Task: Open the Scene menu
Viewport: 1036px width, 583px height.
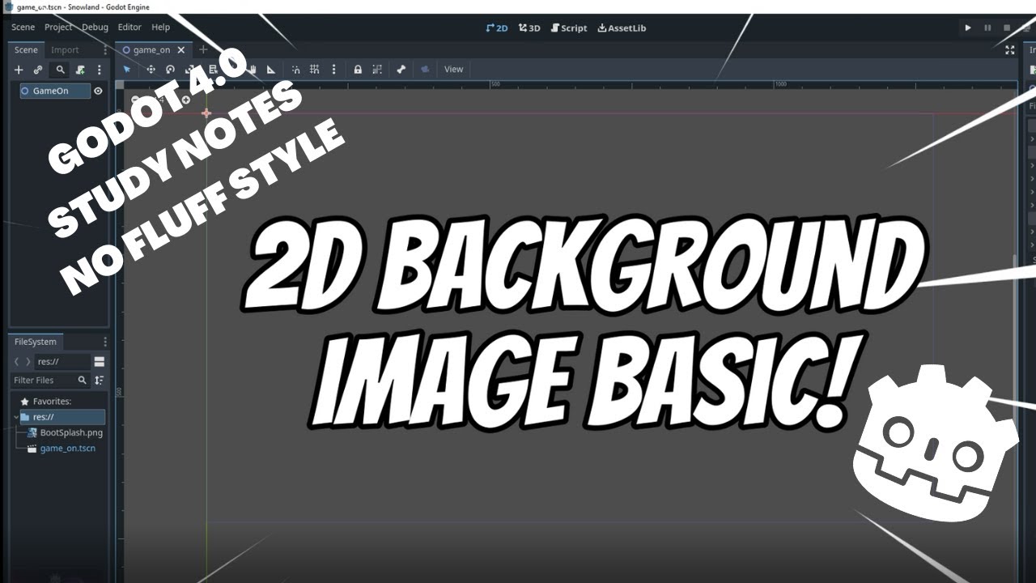Action: pyautogui.click(x=23, y=27)
